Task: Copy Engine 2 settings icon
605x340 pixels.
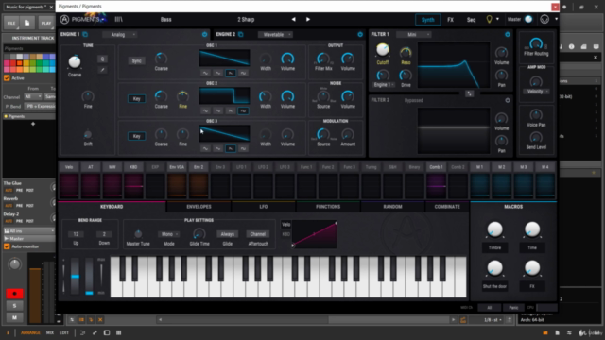Action: 241,34
